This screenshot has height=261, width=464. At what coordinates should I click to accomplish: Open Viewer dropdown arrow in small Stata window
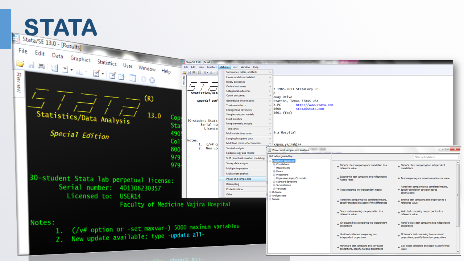click(x=207, y=72)
